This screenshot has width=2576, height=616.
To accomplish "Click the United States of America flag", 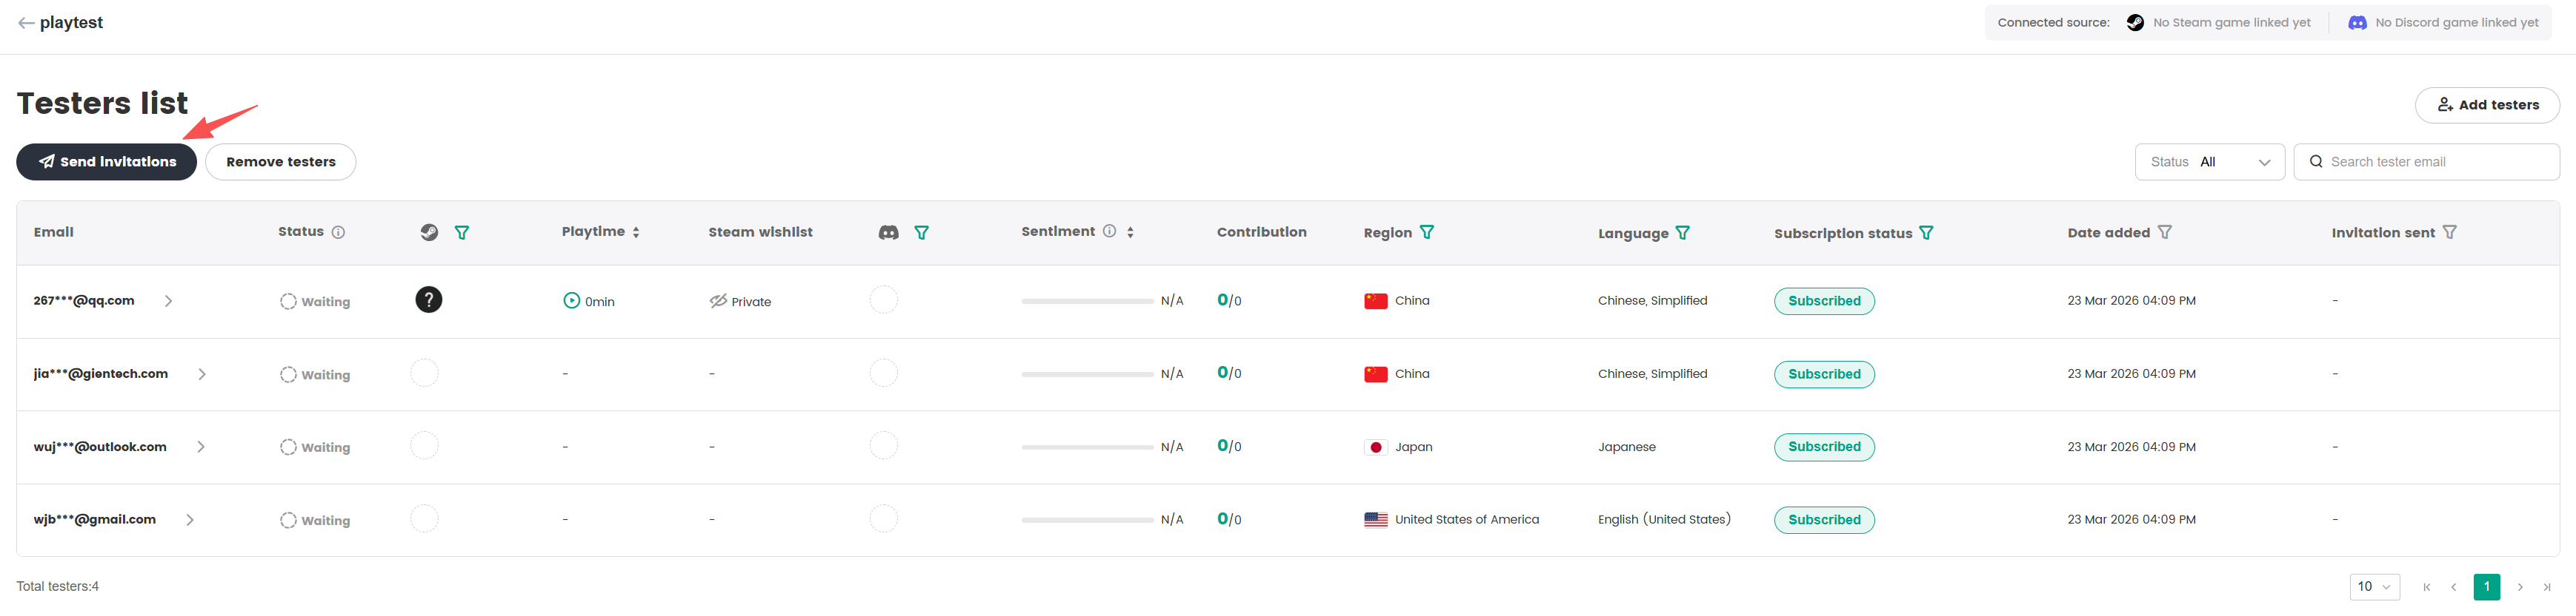I will point(1376,520).
